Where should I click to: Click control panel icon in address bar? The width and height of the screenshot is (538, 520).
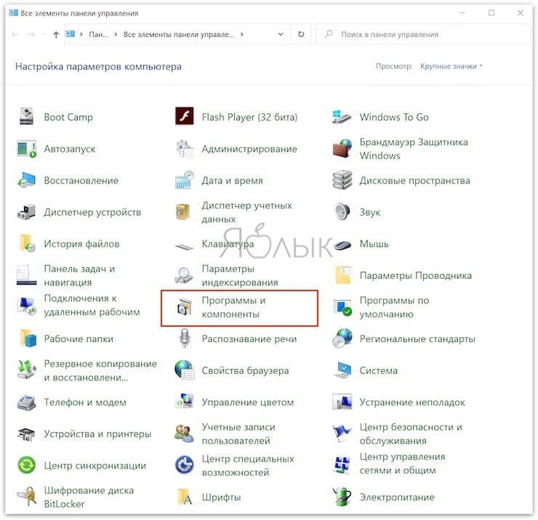(x=70, y=34)
